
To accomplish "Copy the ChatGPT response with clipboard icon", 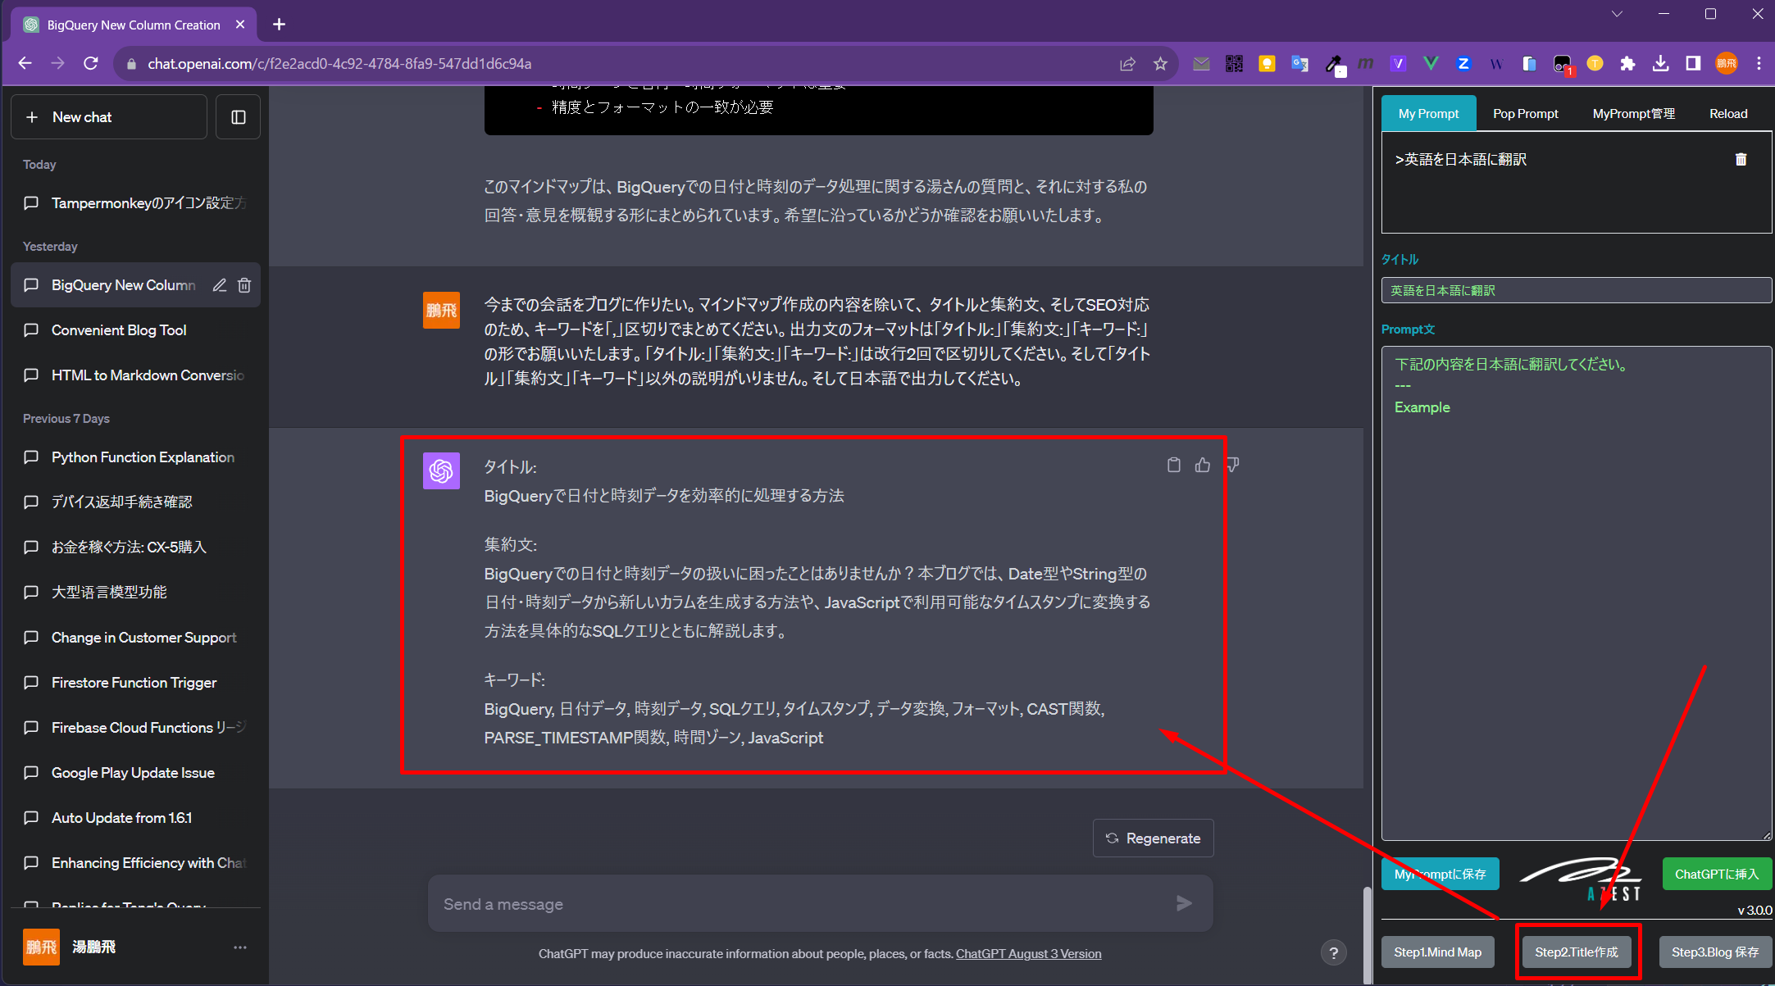I will [1173, 466].
